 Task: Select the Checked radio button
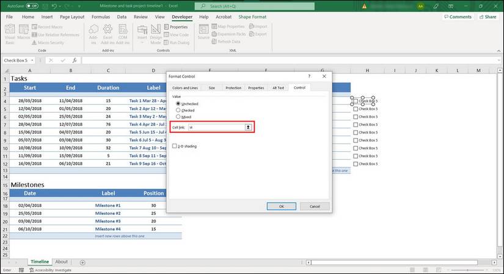[178, 110]
